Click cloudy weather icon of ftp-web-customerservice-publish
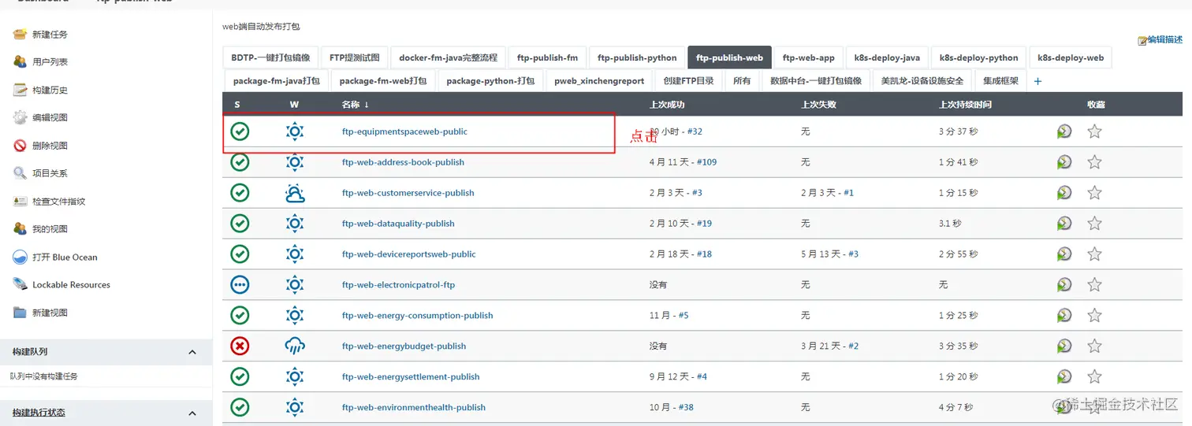 pyautogui.click(x=295, y=193)
